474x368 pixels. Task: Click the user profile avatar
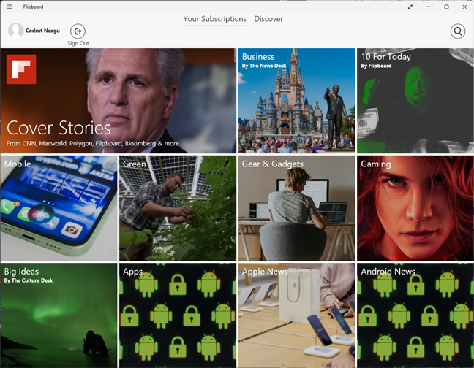pos(15,30)
